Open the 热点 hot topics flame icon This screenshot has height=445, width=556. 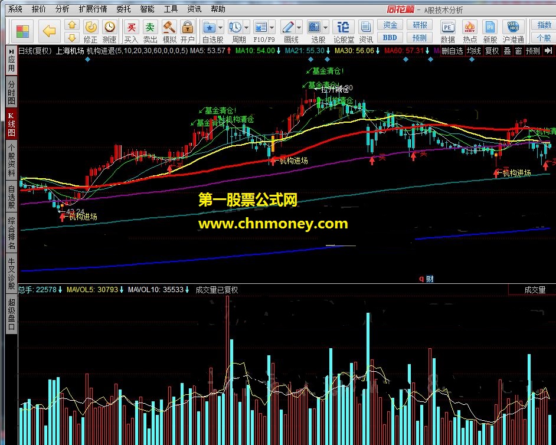coord(470,27)
